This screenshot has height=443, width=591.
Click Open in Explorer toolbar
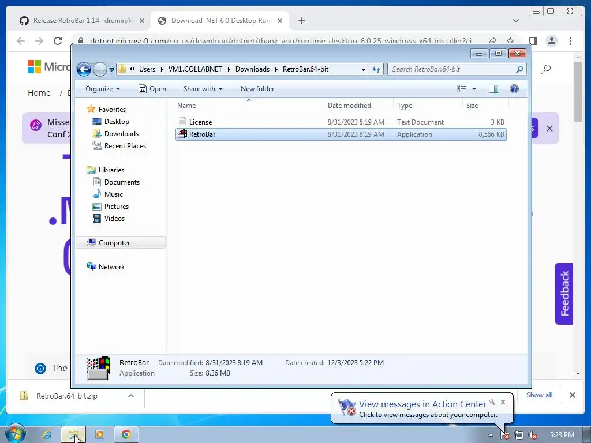152,89
